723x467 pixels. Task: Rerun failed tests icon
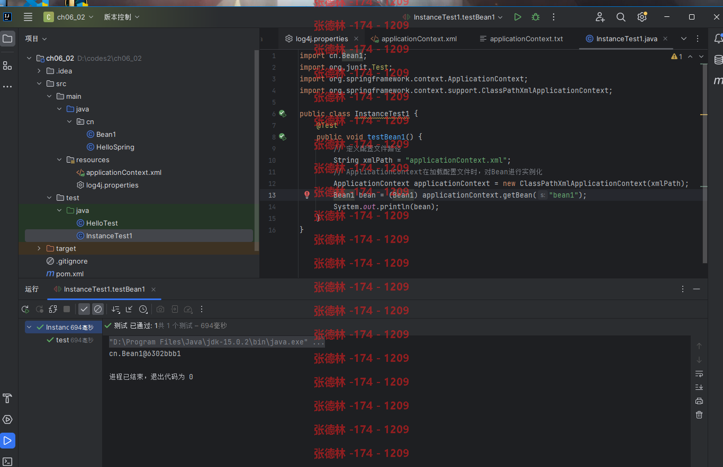click(x=39, y=309)
